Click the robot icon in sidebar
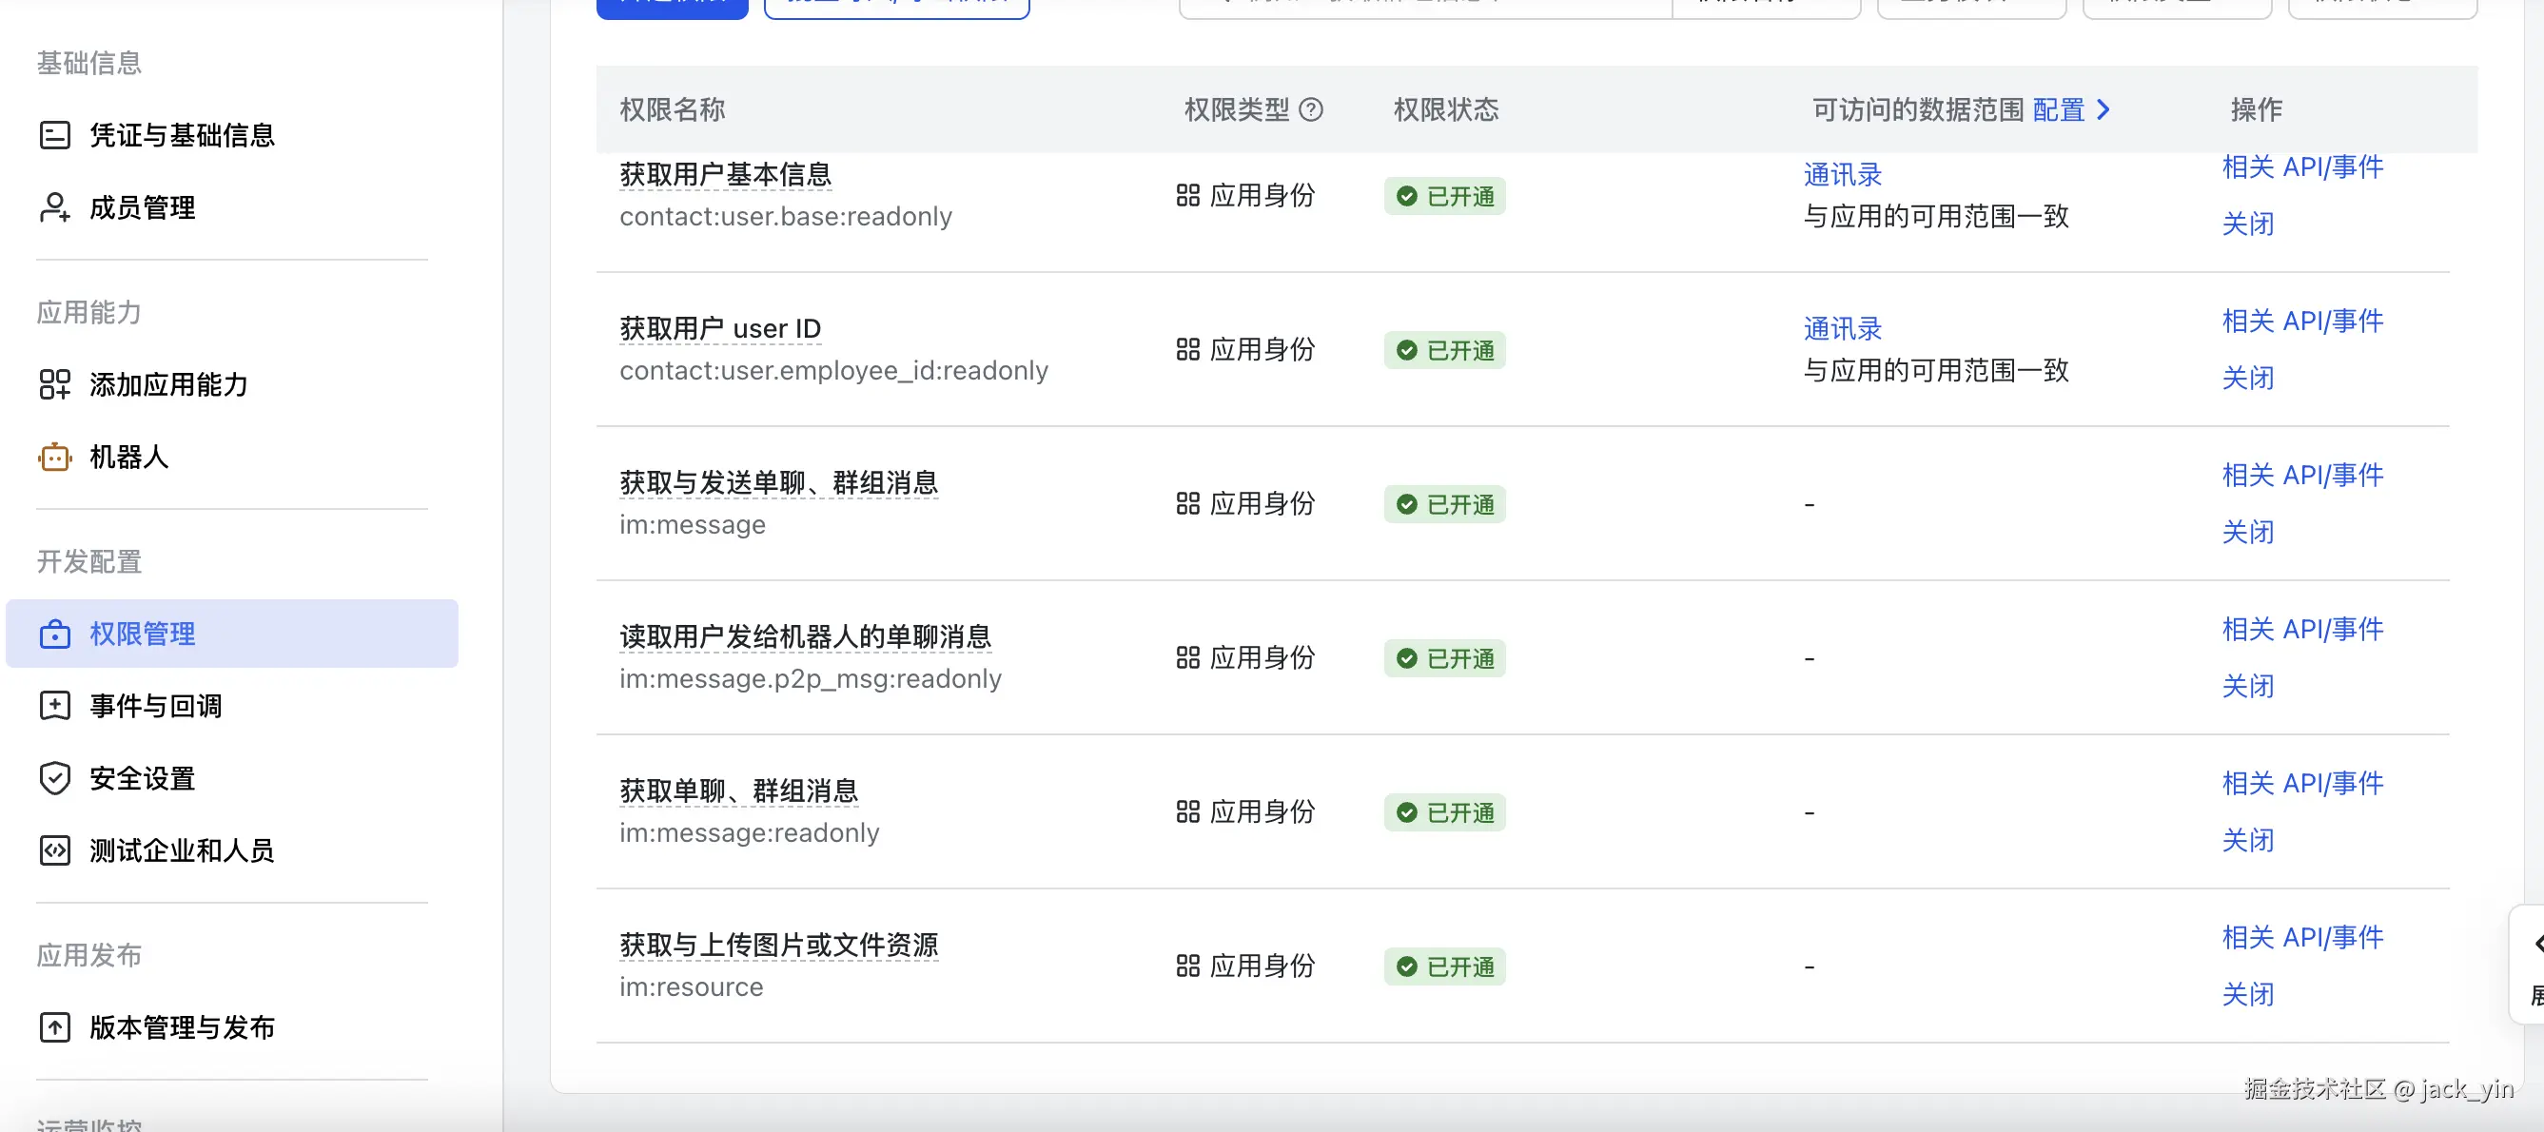The height and width of the screenshot is (1132, 2544). click(54, 457)
